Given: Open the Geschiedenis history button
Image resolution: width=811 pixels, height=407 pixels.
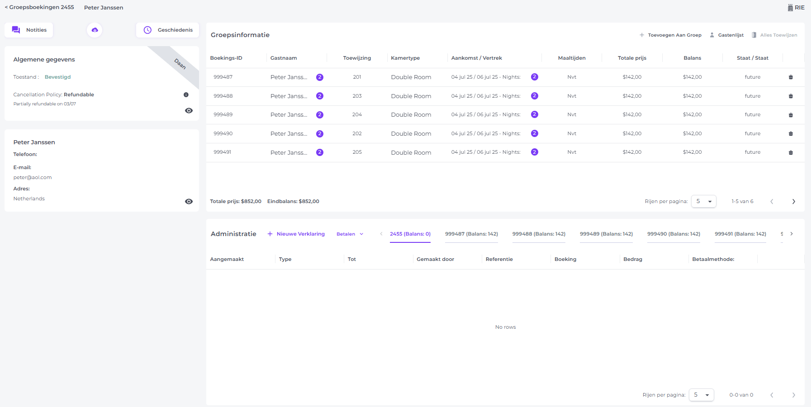Looking at the screenshot, I should [168, 30].
